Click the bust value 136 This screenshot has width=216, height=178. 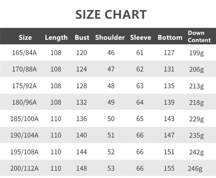[82, 119]
